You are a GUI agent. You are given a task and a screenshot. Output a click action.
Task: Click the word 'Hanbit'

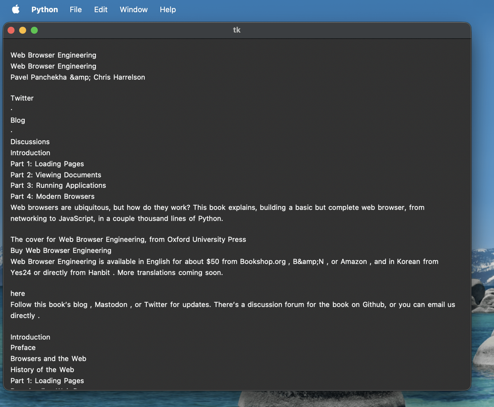[99, 273]
